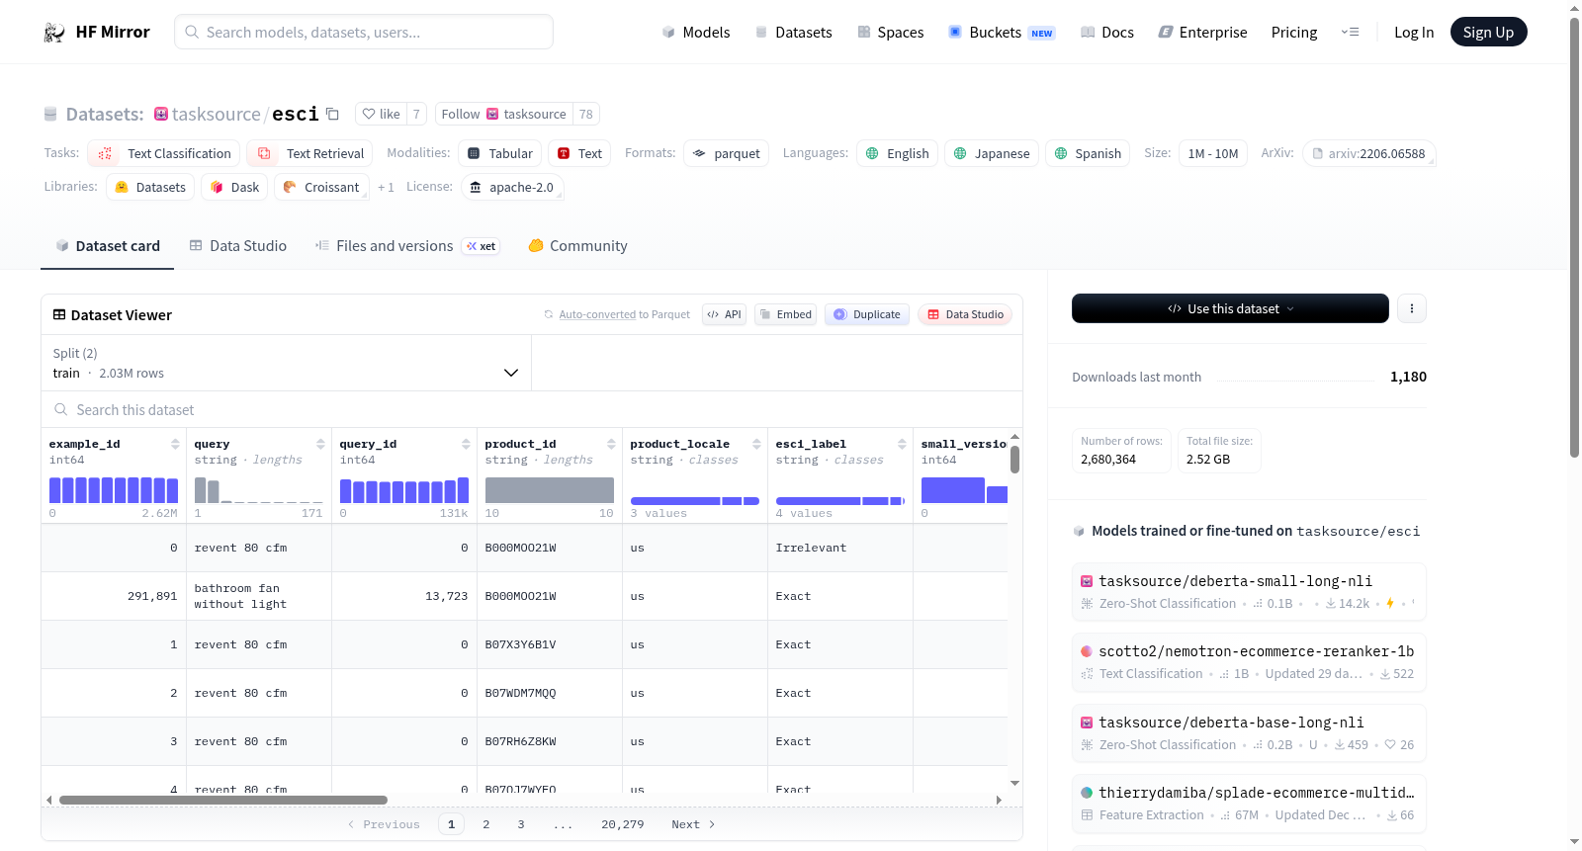This screenshot has width=1582, height=851.
Task: Go to page 2 of the dataset
Action: (486, 824)
